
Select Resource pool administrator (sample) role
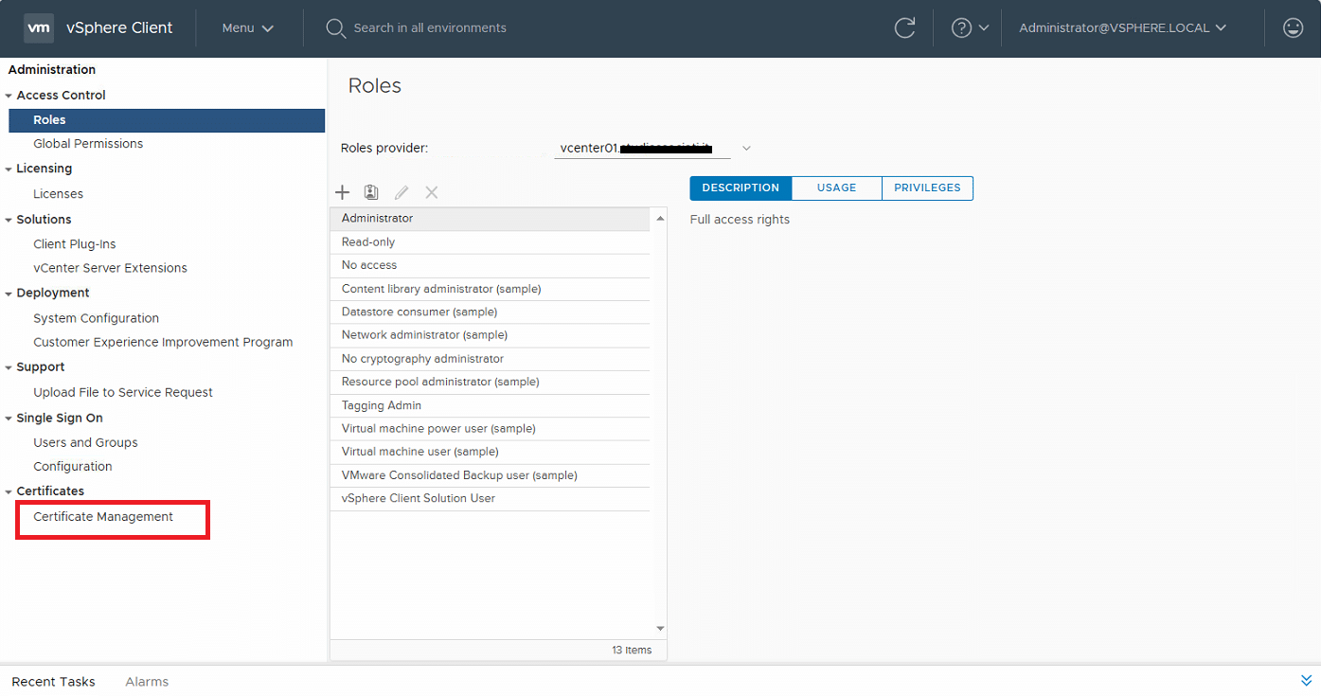(491, 383)
